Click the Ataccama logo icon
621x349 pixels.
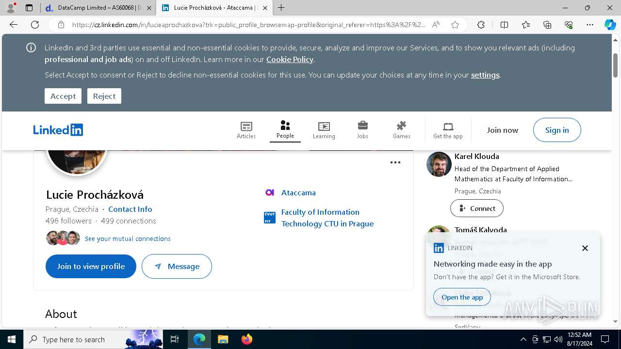(x=270, y=192)
